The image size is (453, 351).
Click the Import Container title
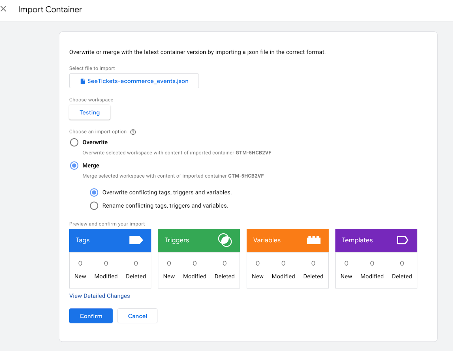(x=50, y=10)
